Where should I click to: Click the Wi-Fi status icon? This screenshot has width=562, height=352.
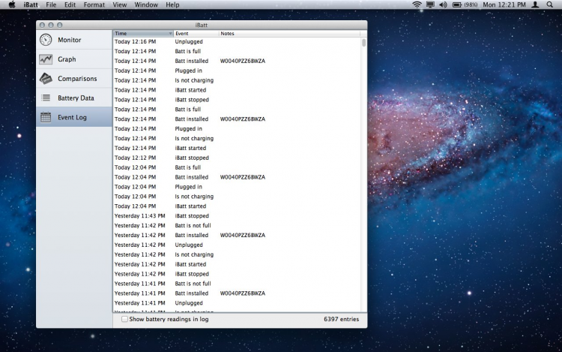[417, 5]
